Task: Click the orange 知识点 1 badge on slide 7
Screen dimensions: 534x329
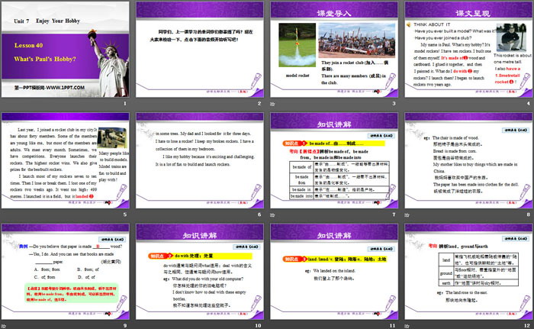Action: coord(290,143)
